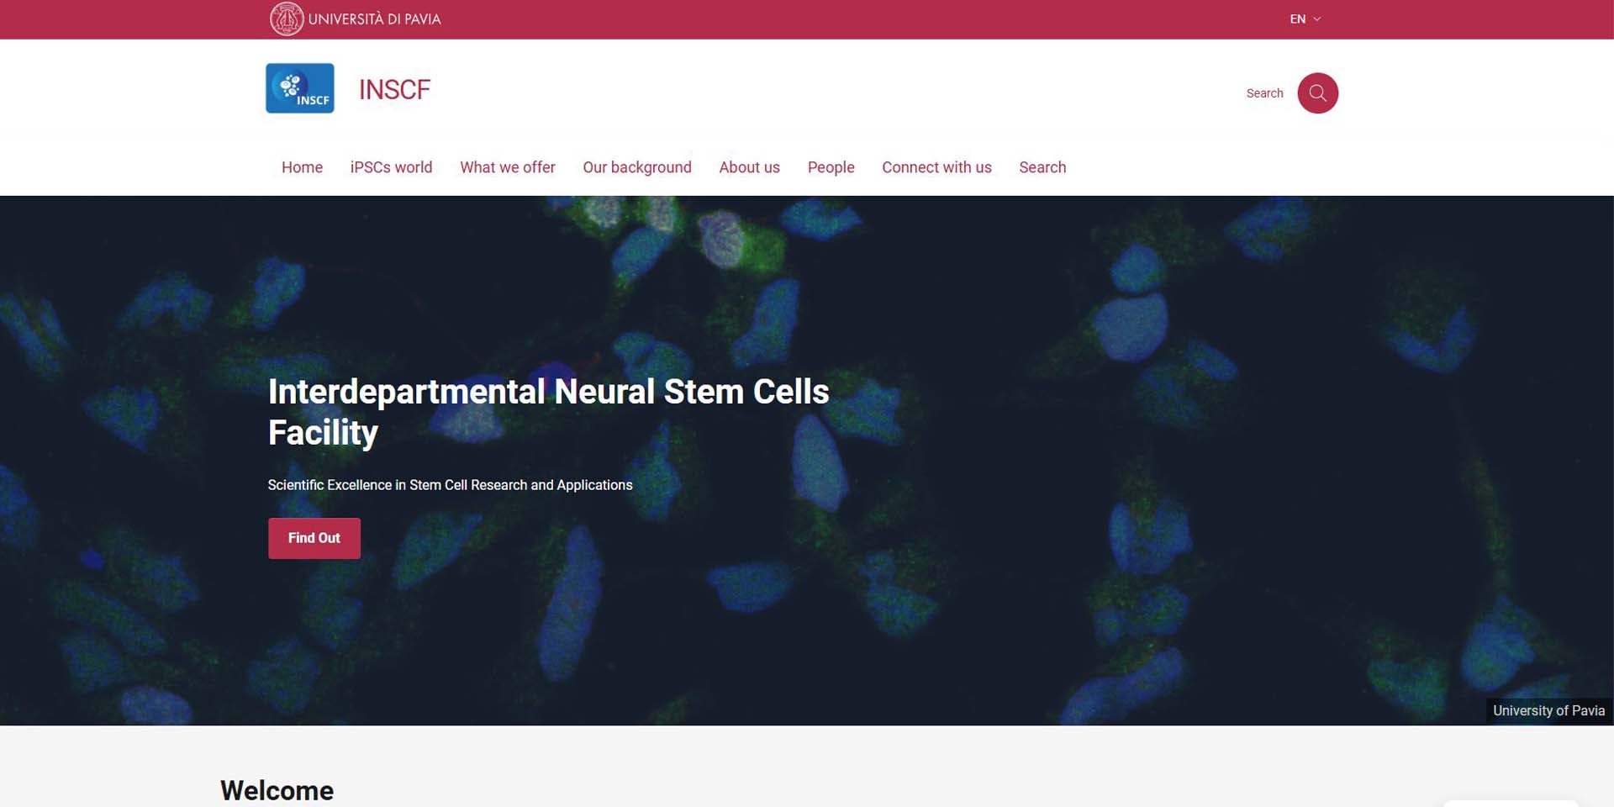Screen dimensions: 1614x807
Task: Go to Our background page
Action: click(637, 167)
